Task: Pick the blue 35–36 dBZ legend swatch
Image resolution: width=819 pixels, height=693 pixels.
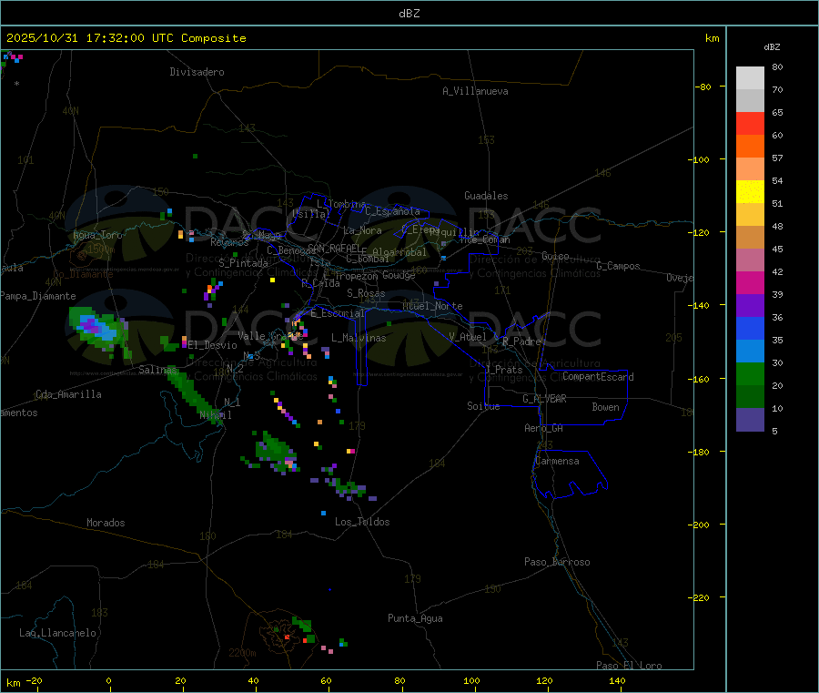Action: click(750, 328)
